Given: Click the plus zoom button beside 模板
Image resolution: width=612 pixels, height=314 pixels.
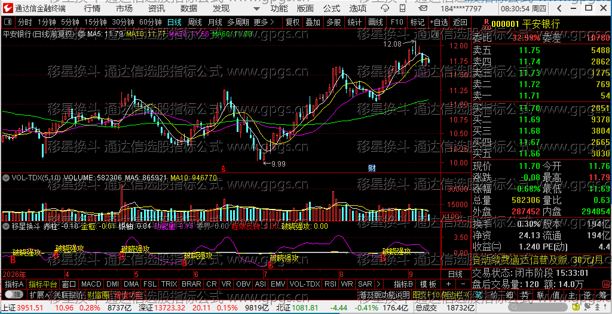Looking at the screenshot, I should tap(448, 284).
